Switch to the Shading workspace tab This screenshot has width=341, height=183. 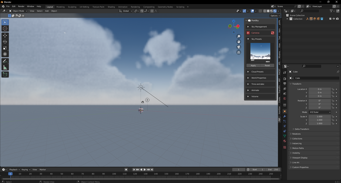(111, 7)
